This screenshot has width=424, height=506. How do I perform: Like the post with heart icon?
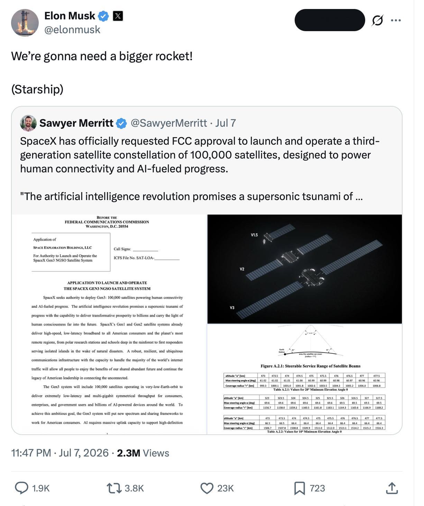(207, 488)
